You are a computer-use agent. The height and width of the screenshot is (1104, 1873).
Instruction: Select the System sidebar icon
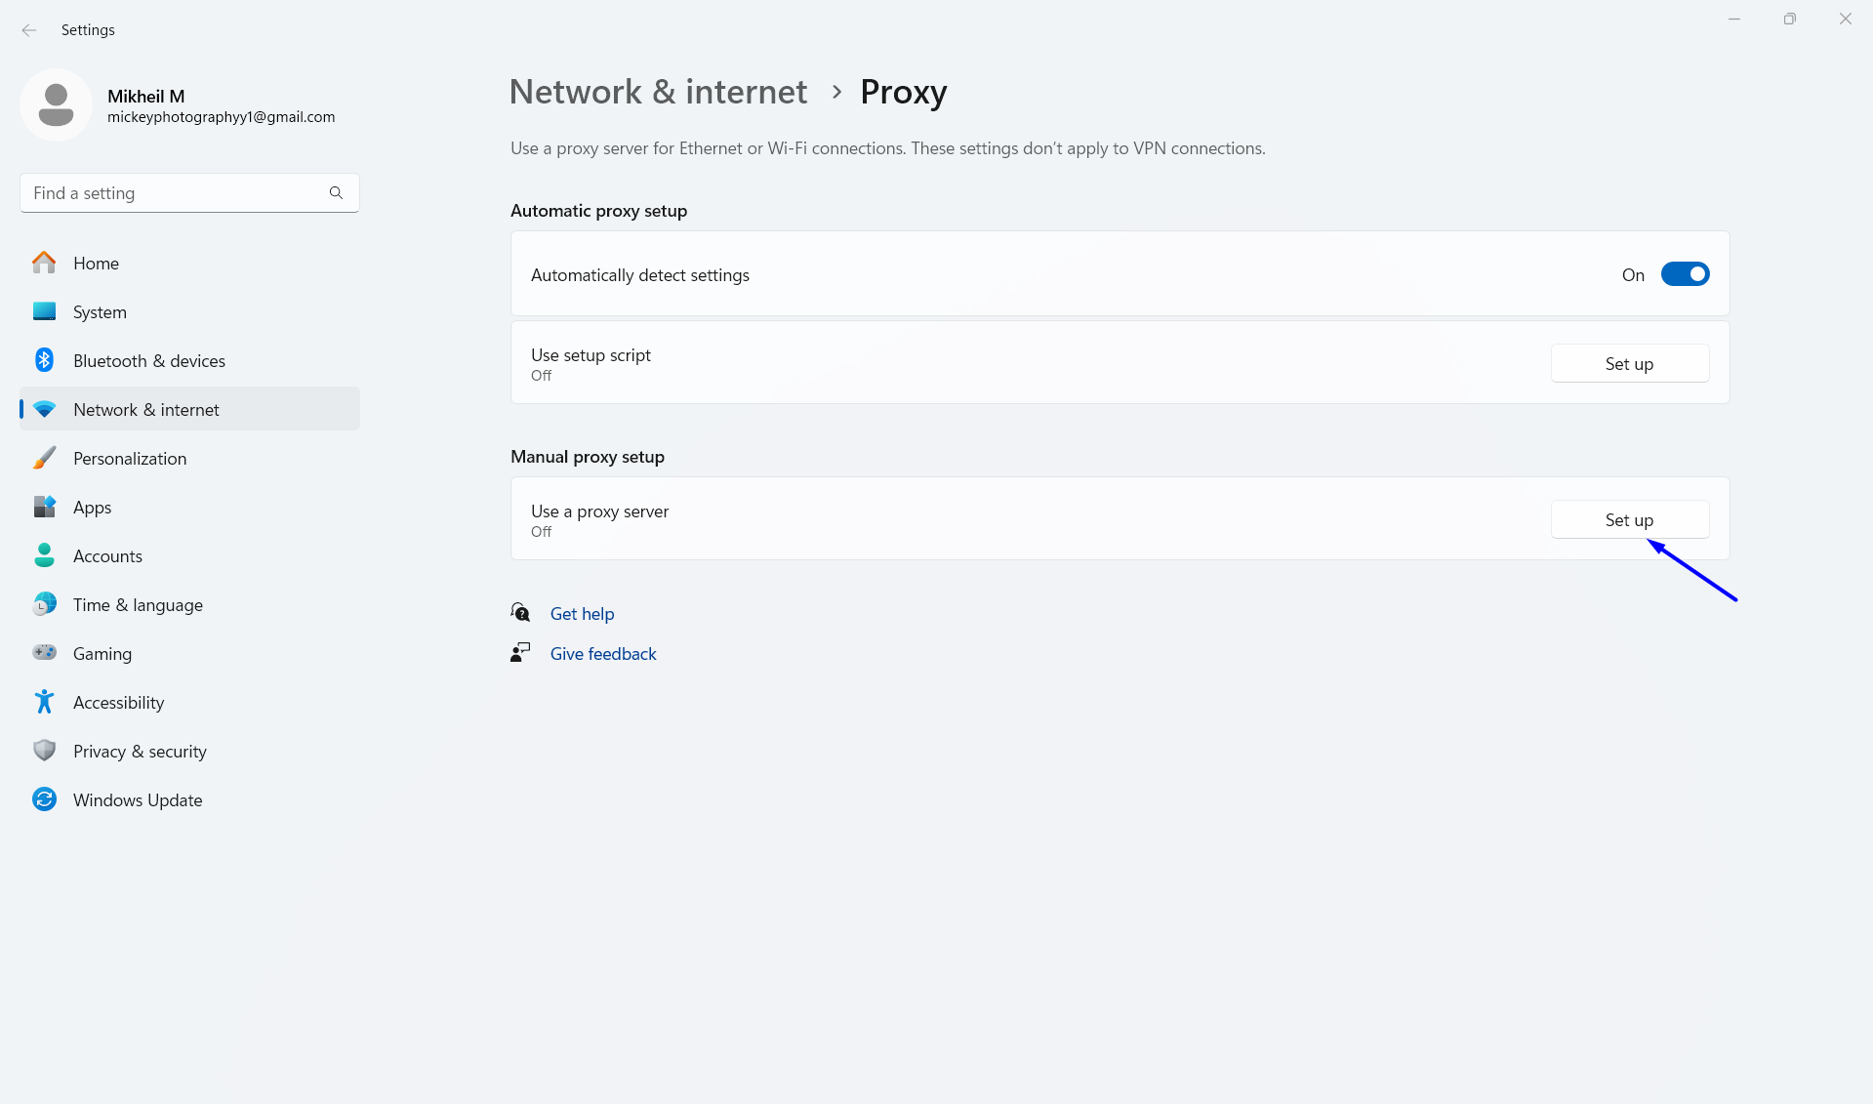[45, 311]
